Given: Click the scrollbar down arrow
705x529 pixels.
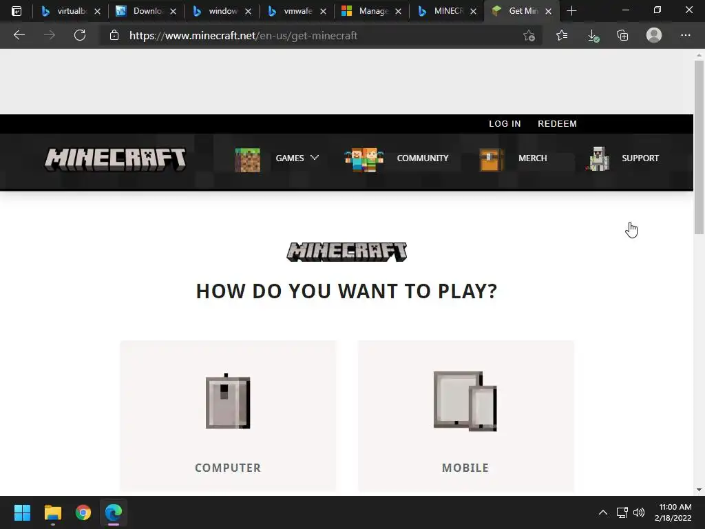Looking at the screenshot, I should [x=699, y=490].
